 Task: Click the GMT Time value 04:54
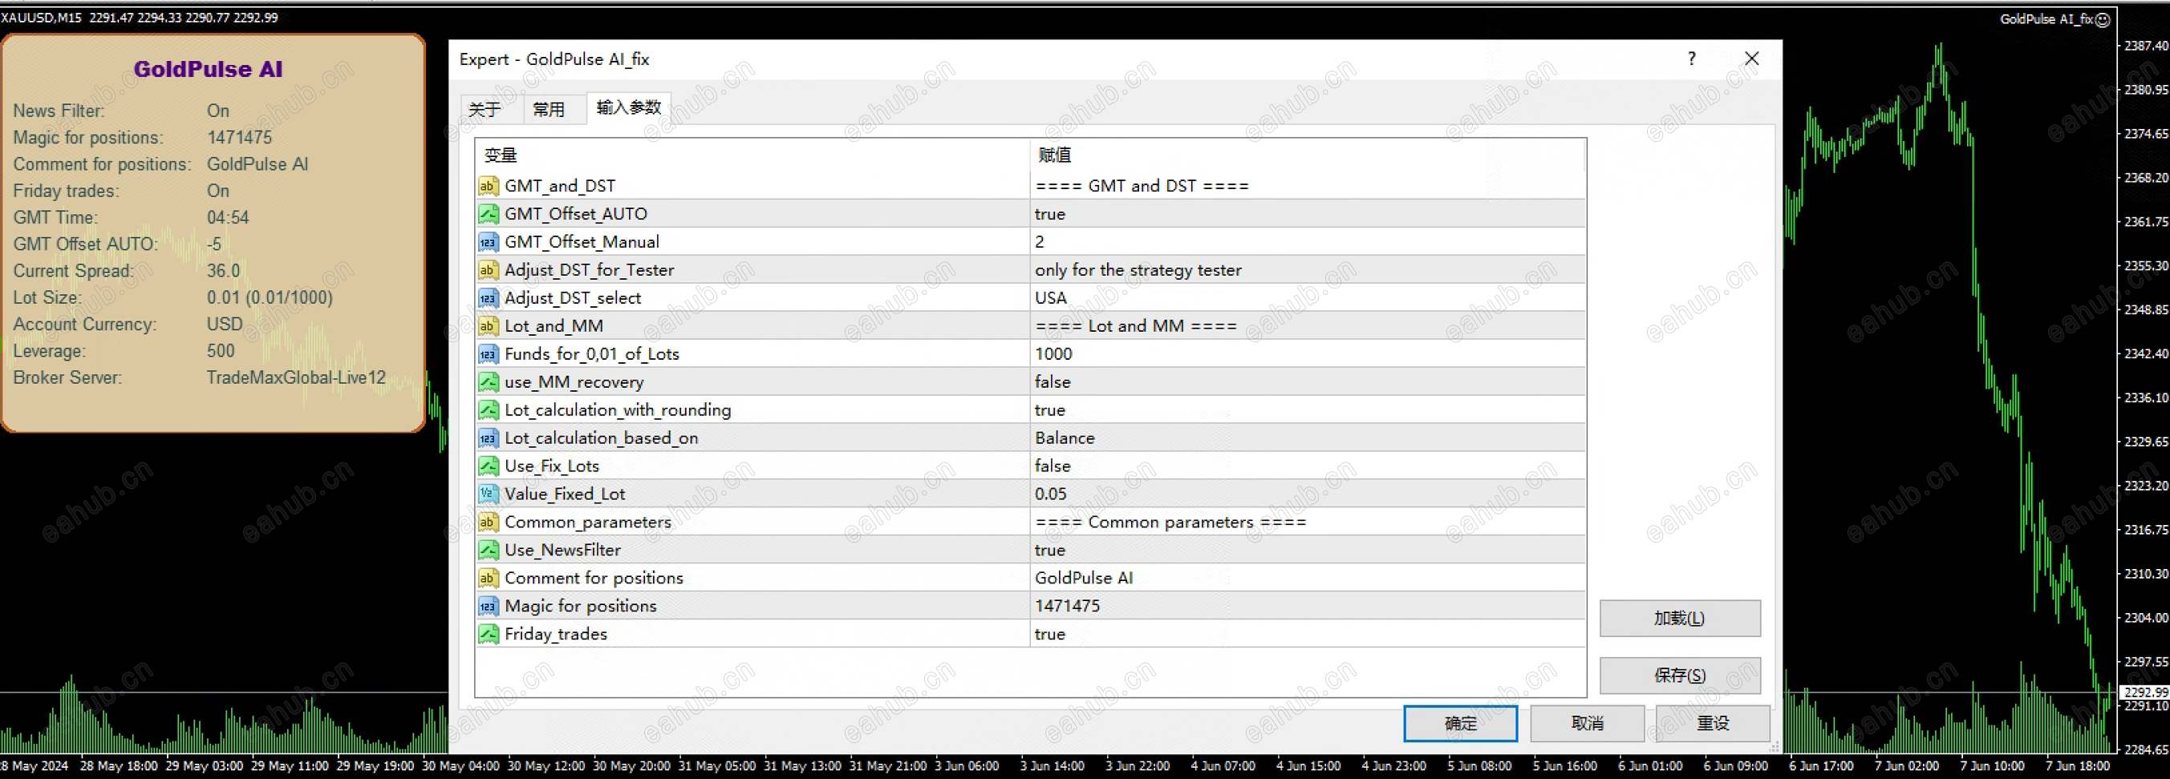228,218
